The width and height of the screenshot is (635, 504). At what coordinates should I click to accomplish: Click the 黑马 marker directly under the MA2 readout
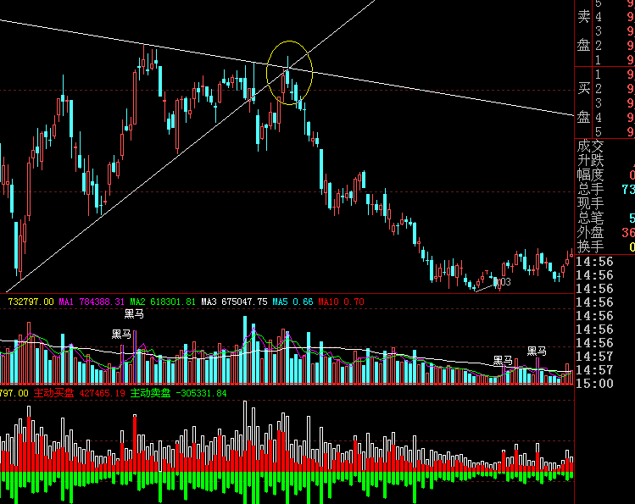click(134, 314)
